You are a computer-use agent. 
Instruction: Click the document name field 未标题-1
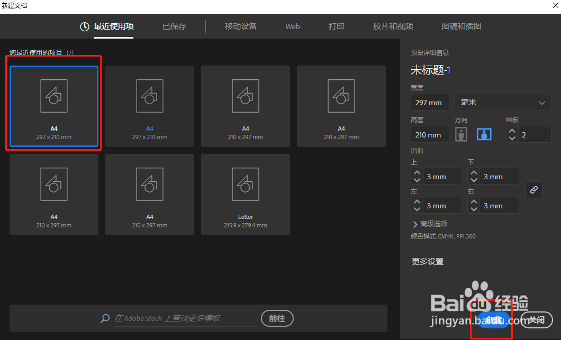point(481,70)
